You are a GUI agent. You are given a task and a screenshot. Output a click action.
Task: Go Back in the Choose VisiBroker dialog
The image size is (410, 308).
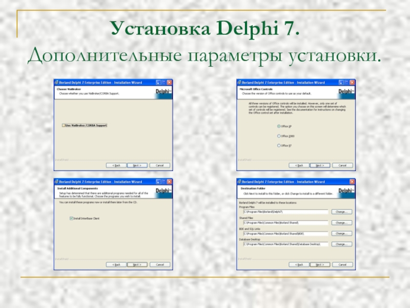[x=116, y=165]
